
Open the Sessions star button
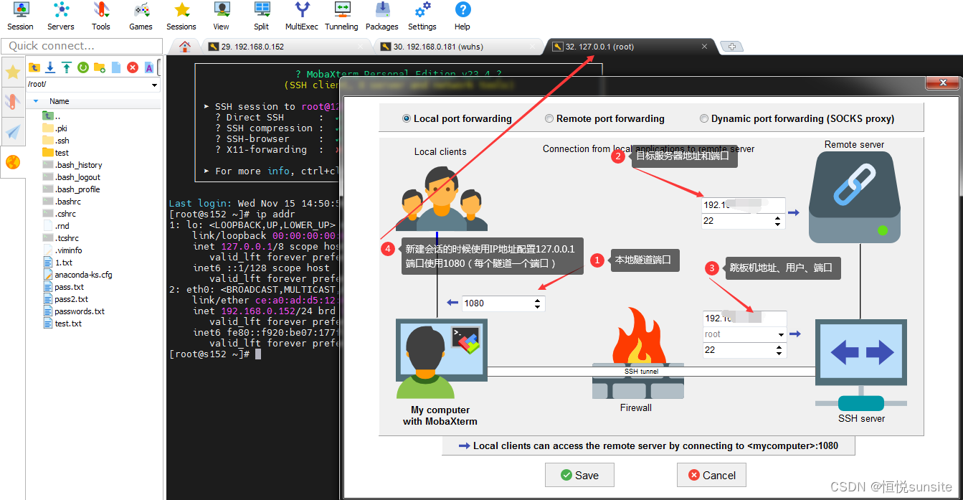181,16
